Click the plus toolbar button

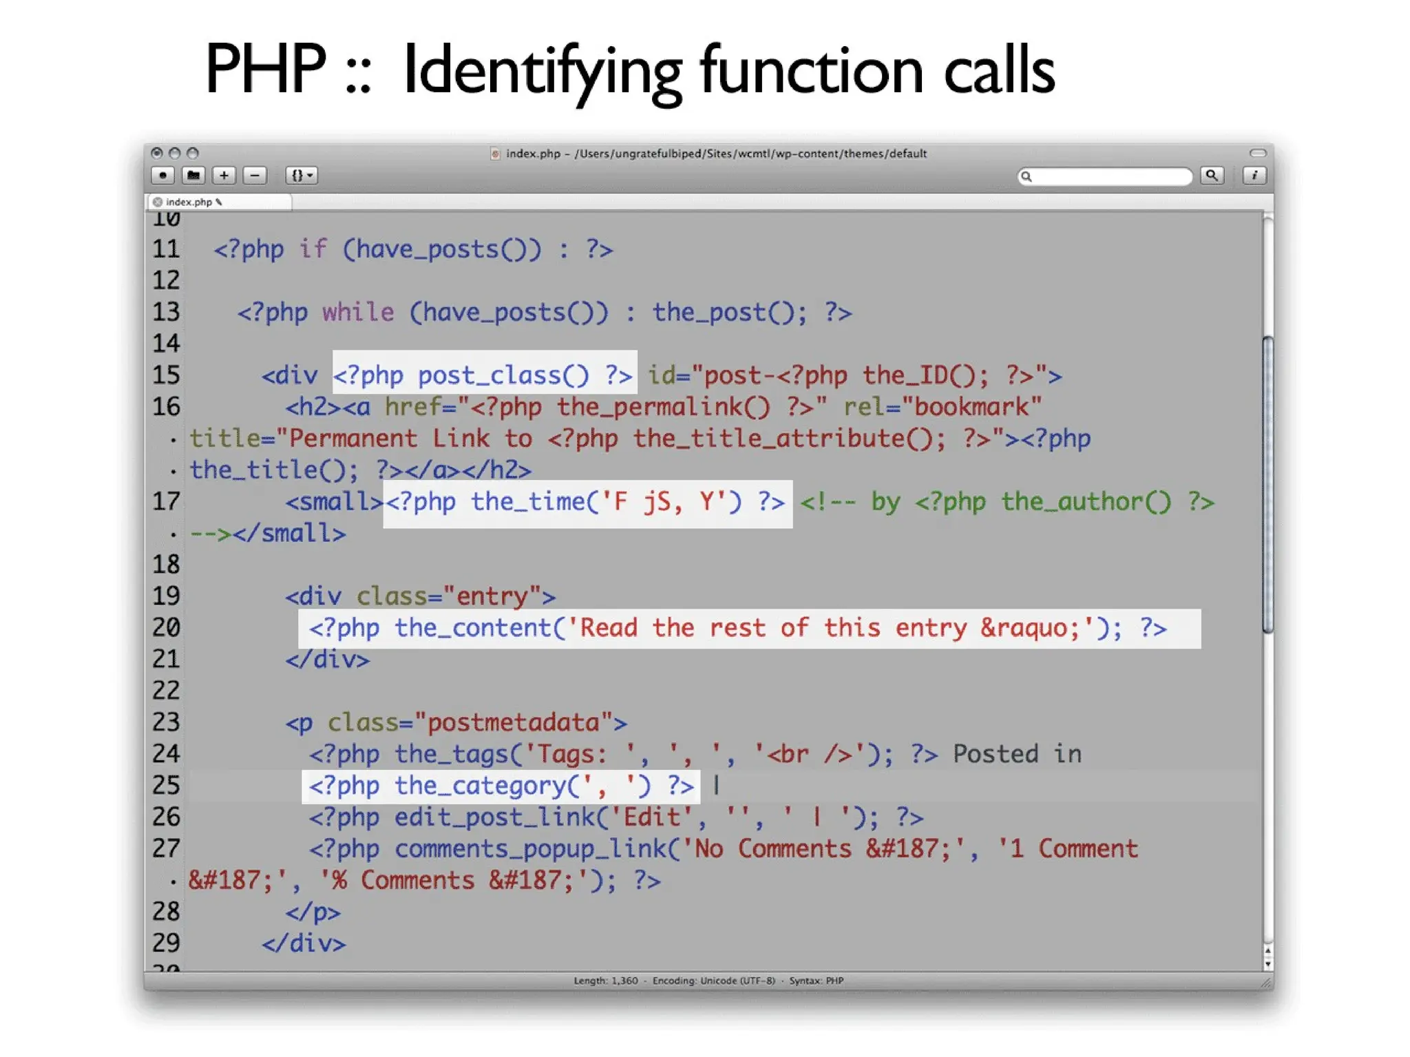pos(224,176)
